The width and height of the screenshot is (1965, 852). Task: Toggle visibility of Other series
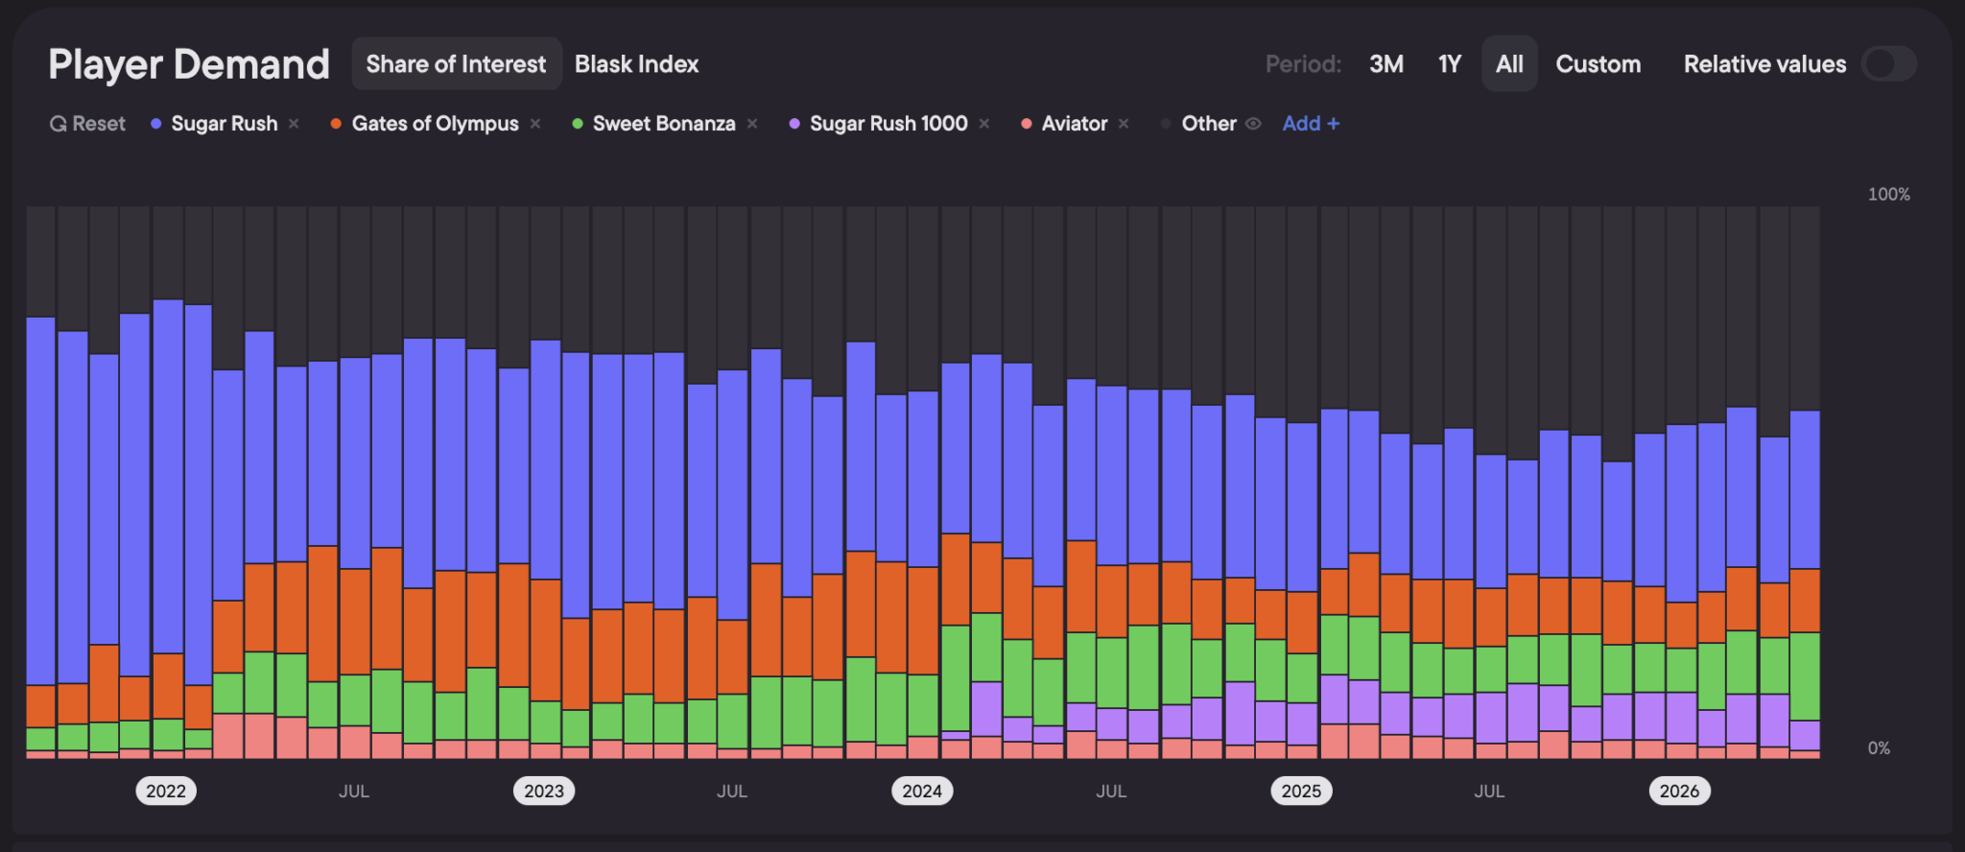coord(1253,124)
